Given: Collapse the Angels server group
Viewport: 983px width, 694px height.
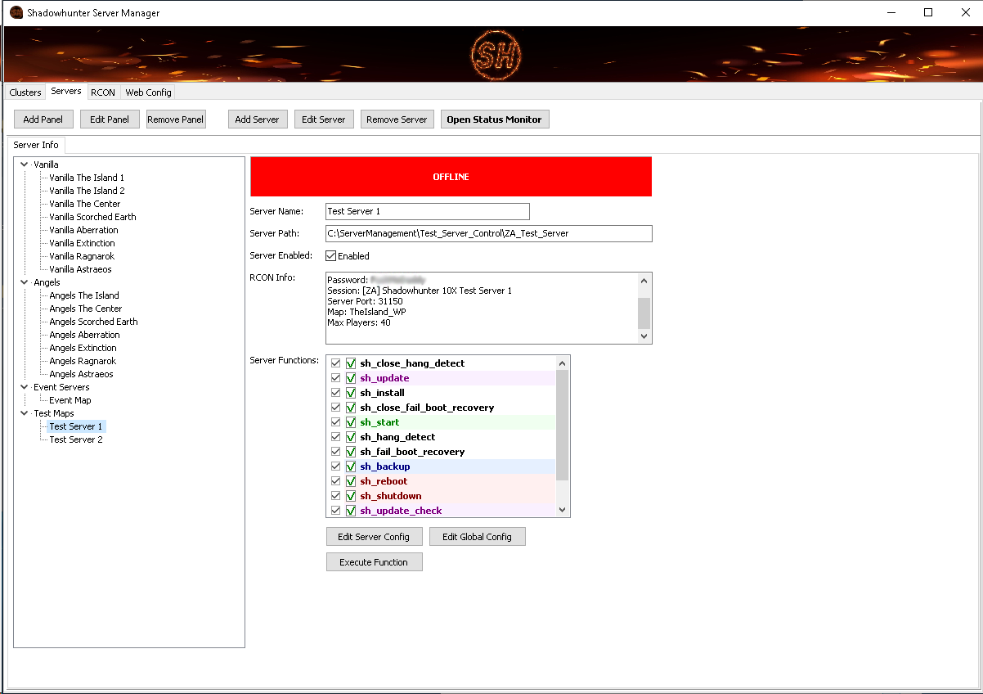Looking at the screenshot, I should 23,282.
